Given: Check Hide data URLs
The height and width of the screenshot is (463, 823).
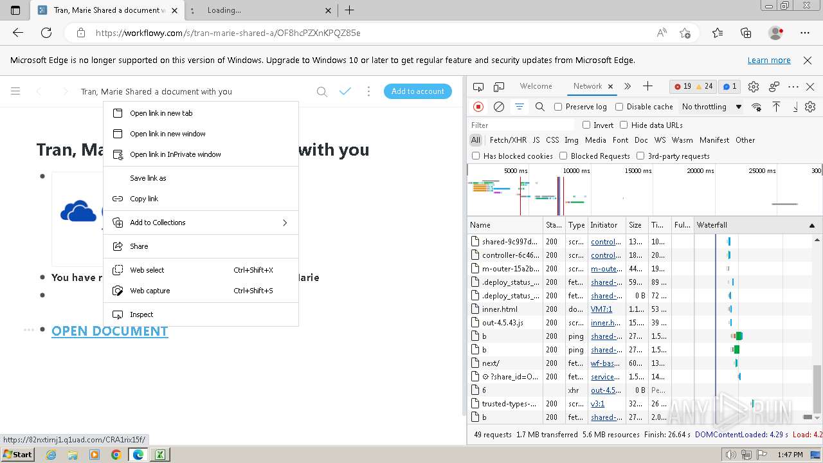Looking at the screenshot, I should tap(624, 125).
